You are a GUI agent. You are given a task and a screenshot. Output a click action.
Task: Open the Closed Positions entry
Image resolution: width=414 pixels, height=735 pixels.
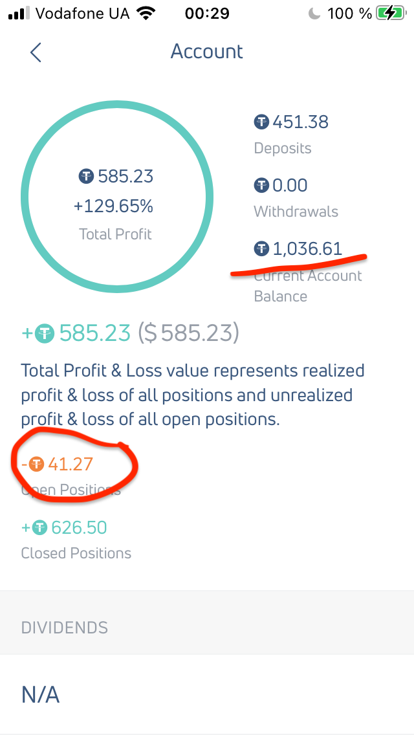76,553
